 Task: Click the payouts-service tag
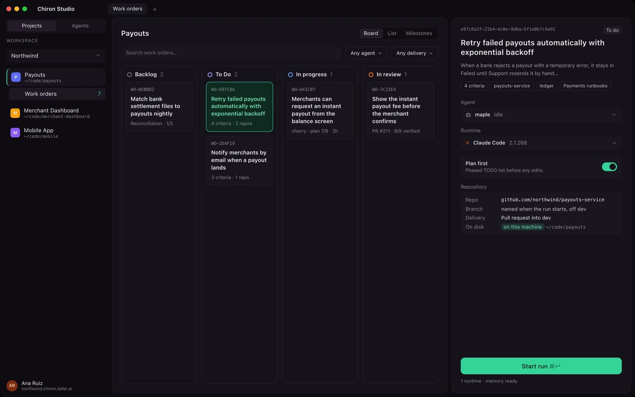tap(512, 86)
